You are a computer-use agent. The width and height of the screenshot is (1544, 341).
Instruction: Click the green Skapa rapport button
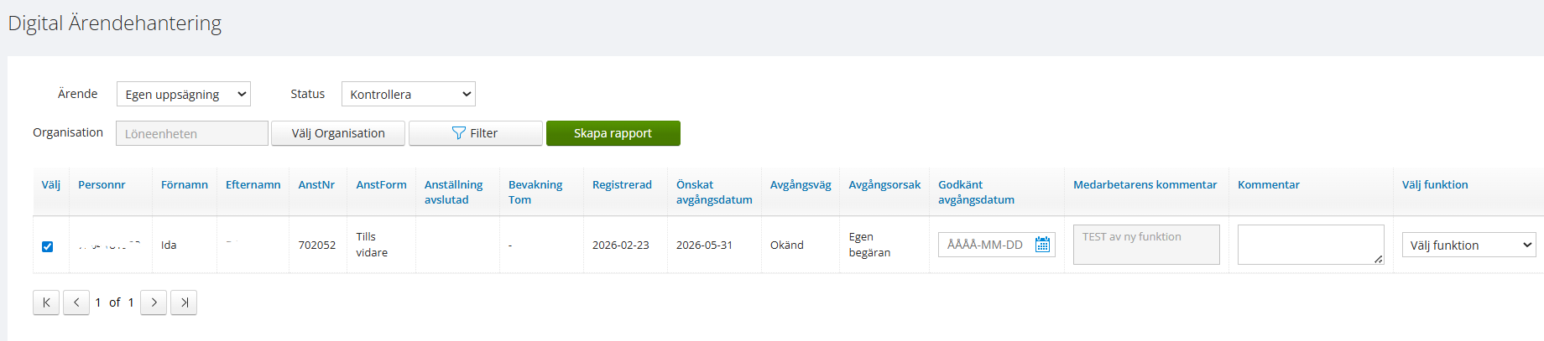[x=613, y=133]
